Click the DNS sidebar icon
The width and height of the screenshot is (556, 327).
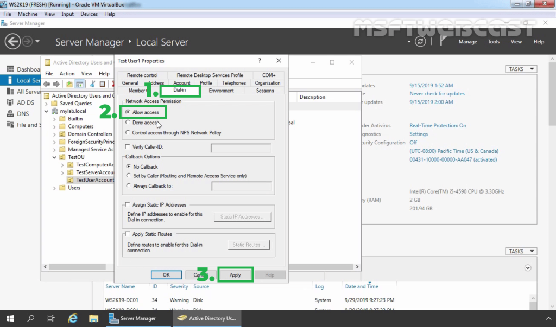[x=10, y=114]
